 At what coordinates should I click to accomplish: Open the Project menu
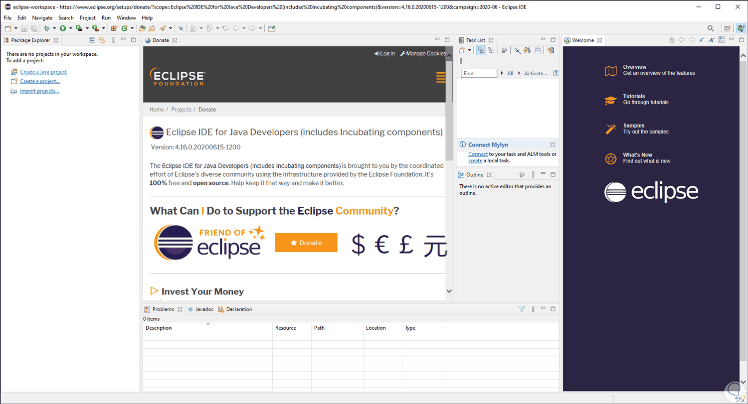pyautogui.click(x=87, y=18)
